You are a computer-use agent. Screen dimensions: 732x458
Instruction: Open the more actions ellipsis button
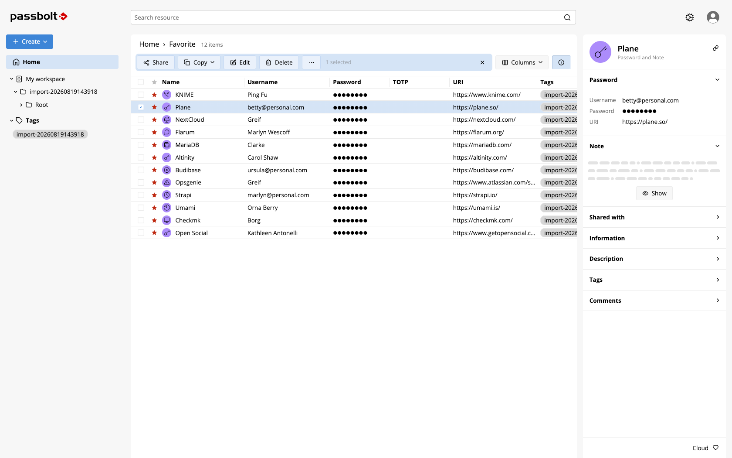tap(312, 62)
